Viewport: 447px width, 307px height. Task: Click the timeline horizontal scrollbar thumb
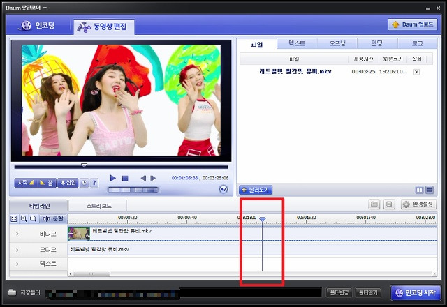point(91,274)
